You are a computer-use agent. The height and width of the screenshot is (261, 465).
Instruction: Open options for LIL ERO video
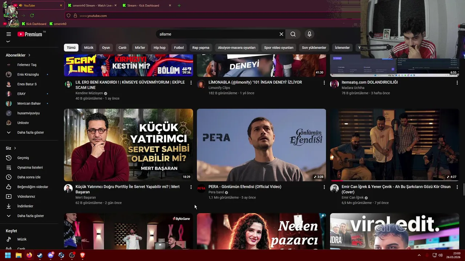(191, 83)
